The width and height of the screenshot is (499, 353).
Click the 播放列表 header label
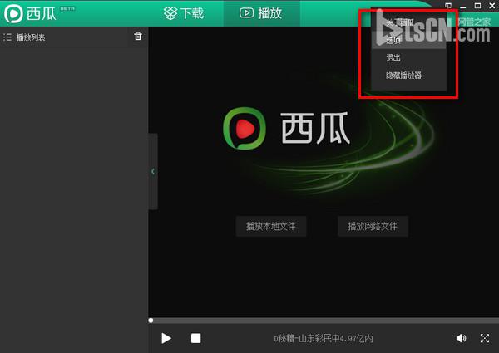[x=31, y=37]
